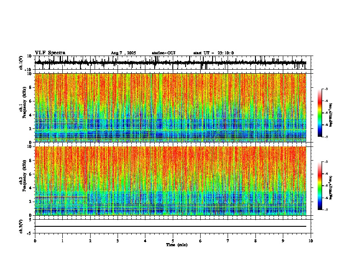Click the "6" kHz tick of ch.1 spectrogram
The width and height of the screenshot is (350, 270).
tap(31, 101)
